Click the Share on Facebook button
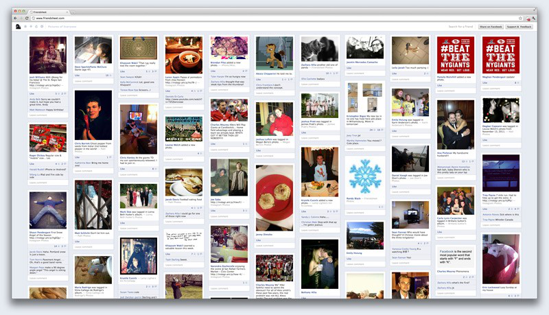 [492, 27]
